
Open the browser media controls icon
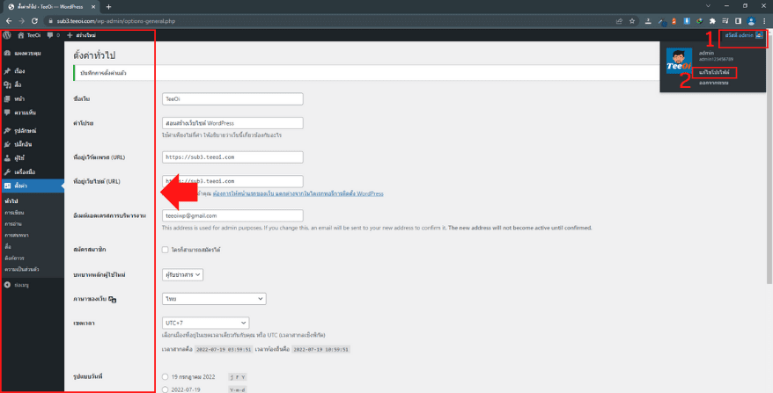[x=725, y=21]
